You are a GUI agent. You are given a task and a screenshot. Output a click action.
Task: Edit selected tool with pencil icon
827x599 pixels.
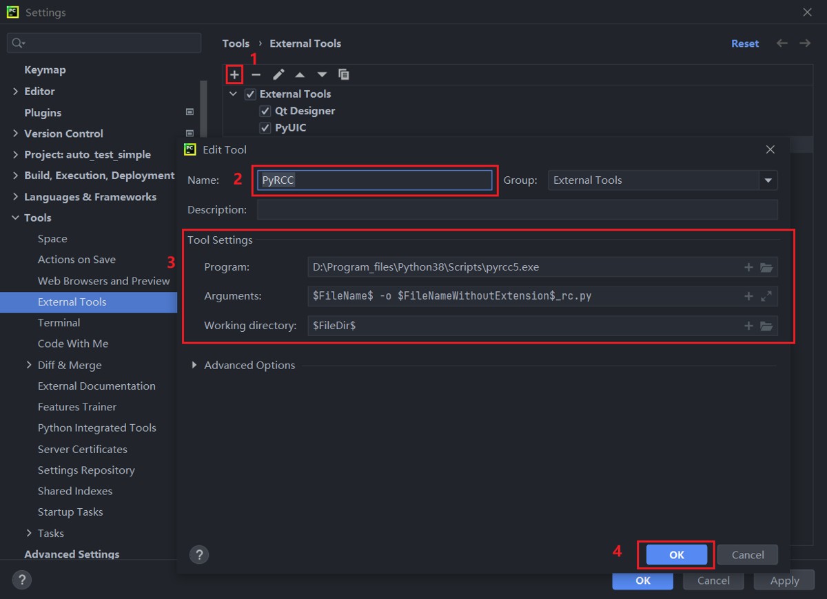click(x=278, y=74)
